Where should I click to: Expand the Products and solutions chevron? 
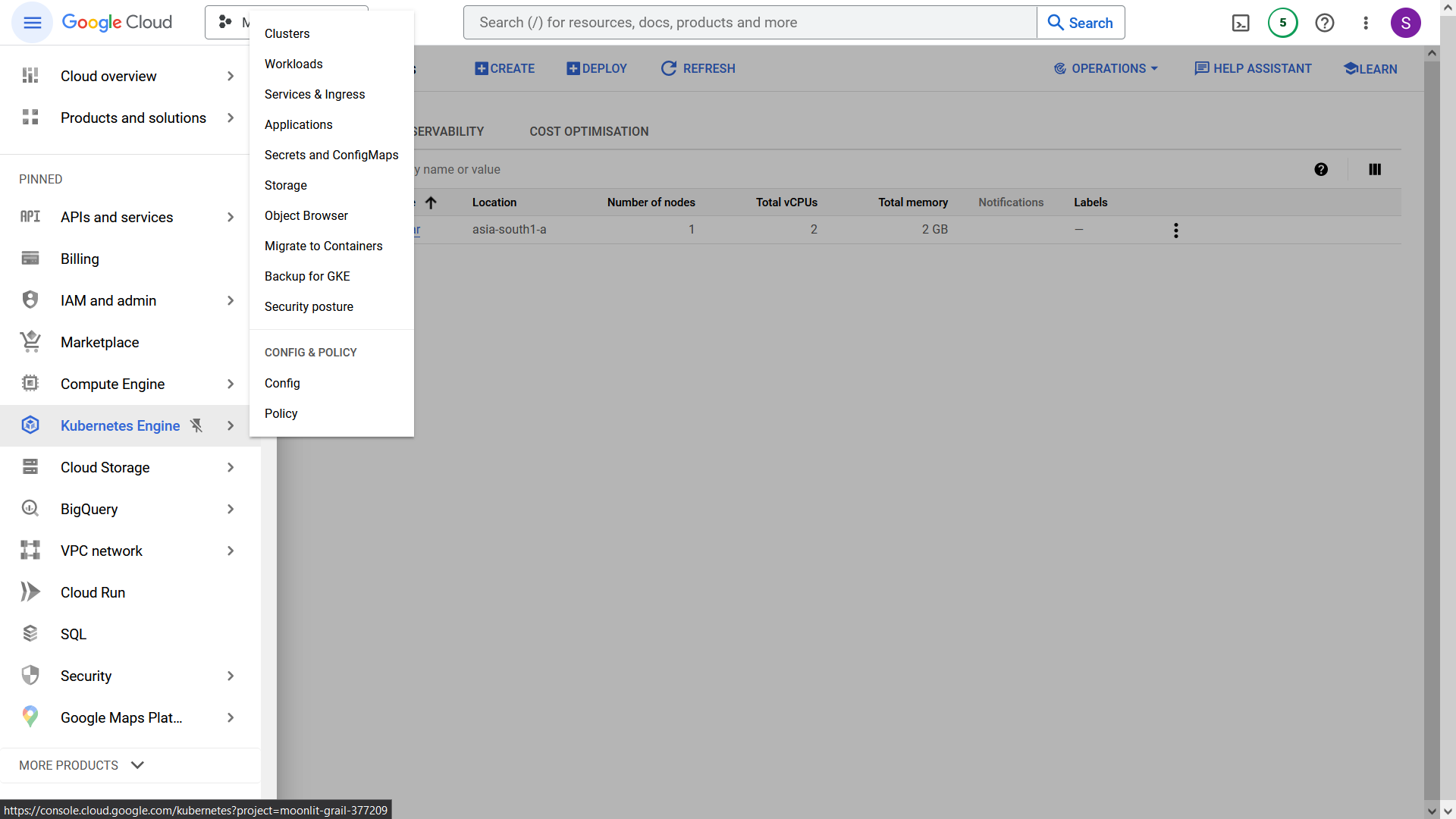point(231,118)
